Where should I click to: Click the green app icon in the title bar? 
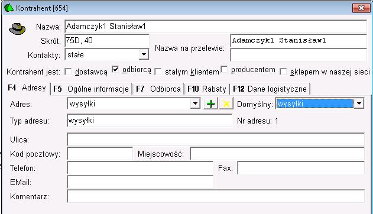pos(9,8)
